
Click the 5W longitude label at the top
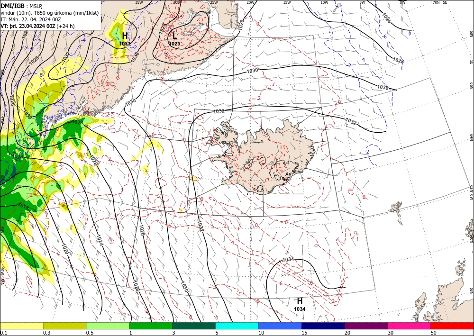362,2
